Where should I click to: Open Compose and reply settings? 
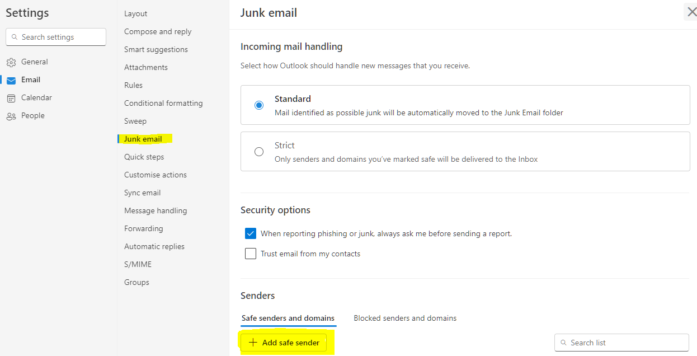(x=158, y=31)
